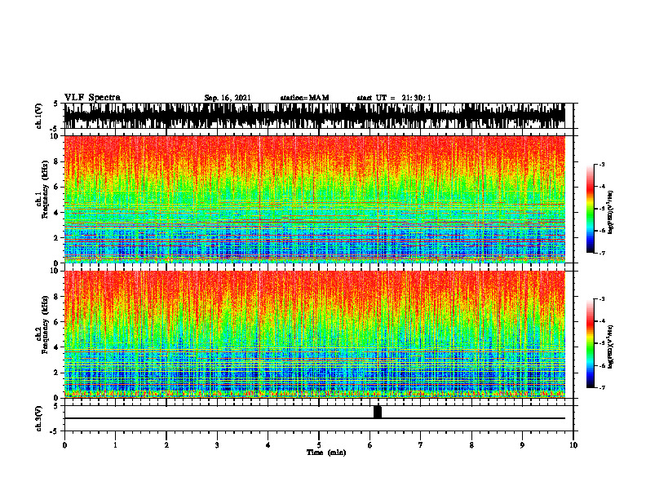646x499 pixels.
Task: Click the "-3" label atop the ch.2 colorbar
Action: coord(601,299)
